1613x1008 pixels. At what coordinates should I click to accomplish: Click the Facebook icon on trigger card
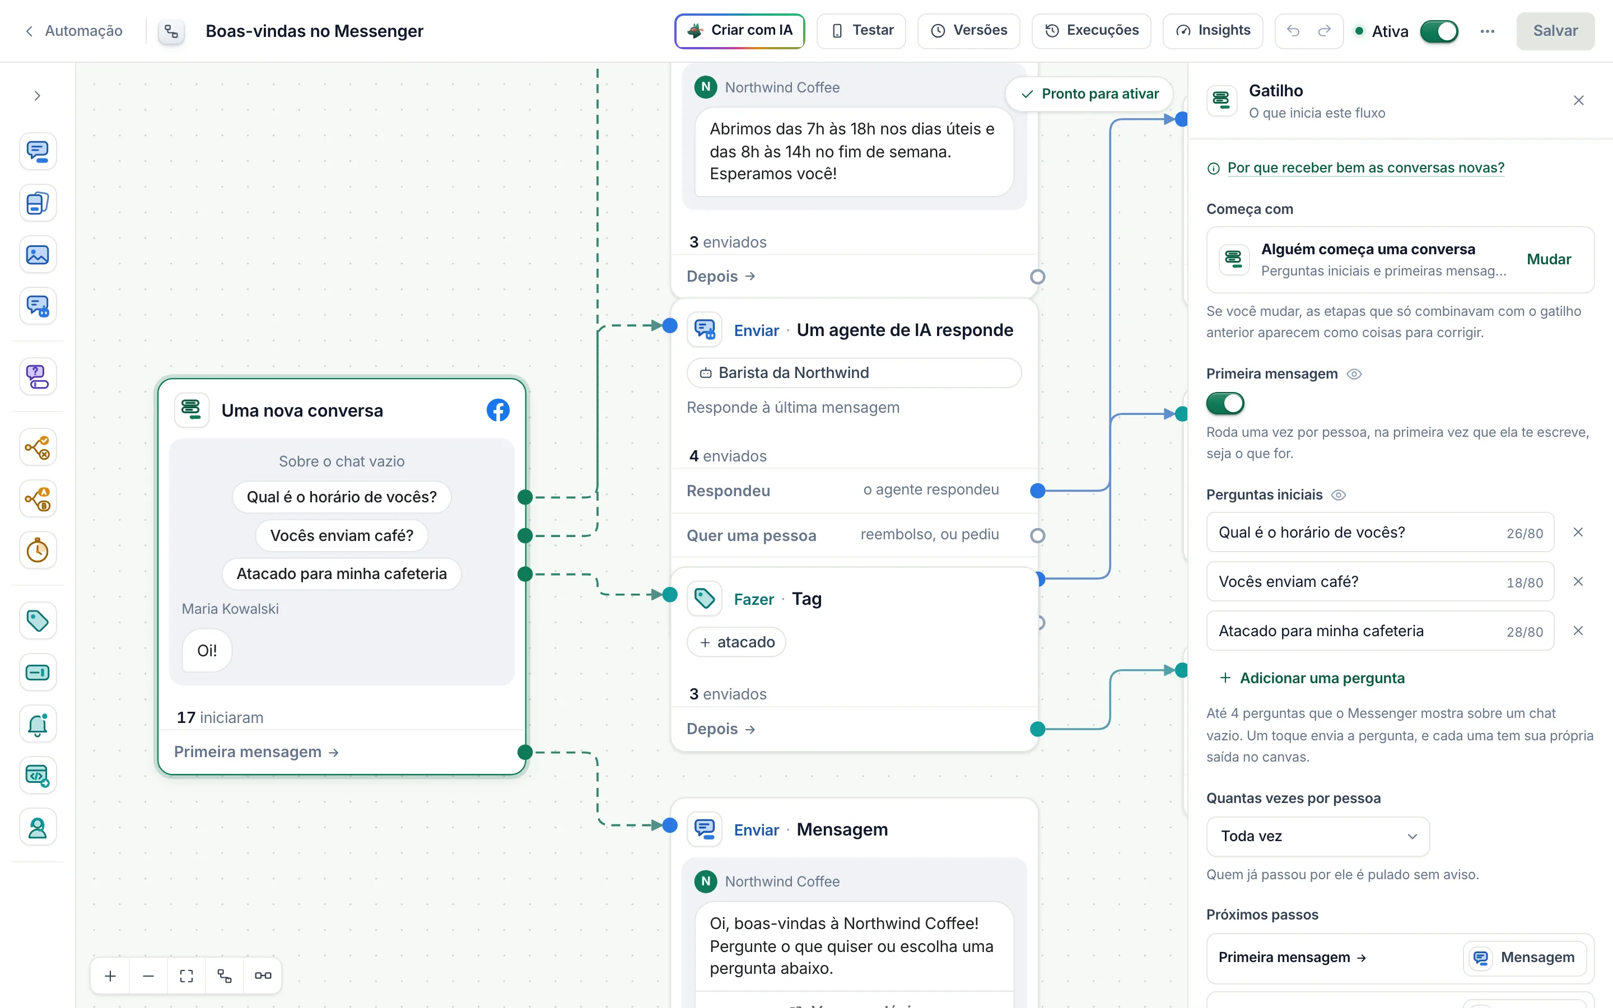point(498,410)
